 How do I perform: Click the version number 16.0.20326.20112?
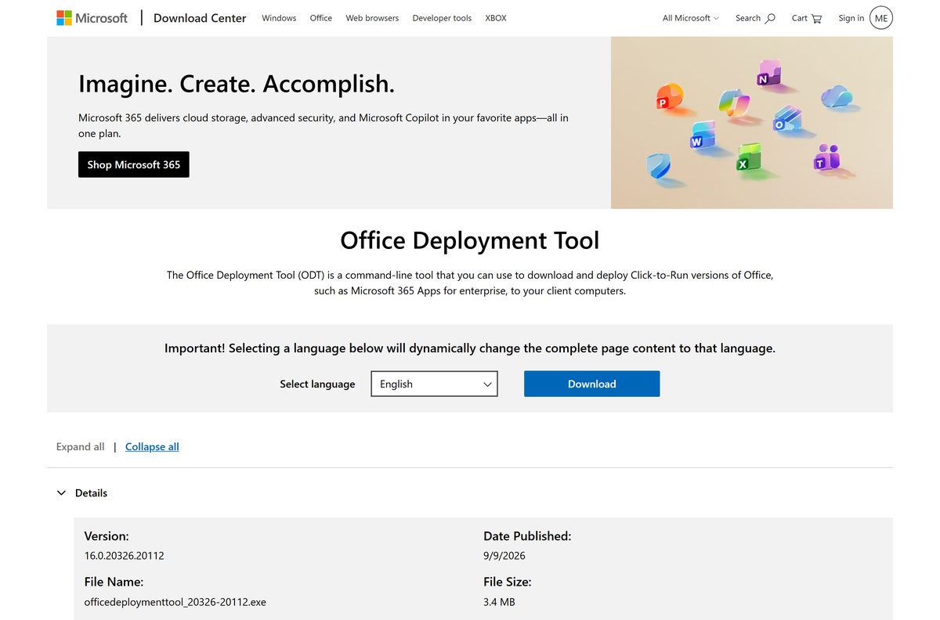click(x=125, y=556)
